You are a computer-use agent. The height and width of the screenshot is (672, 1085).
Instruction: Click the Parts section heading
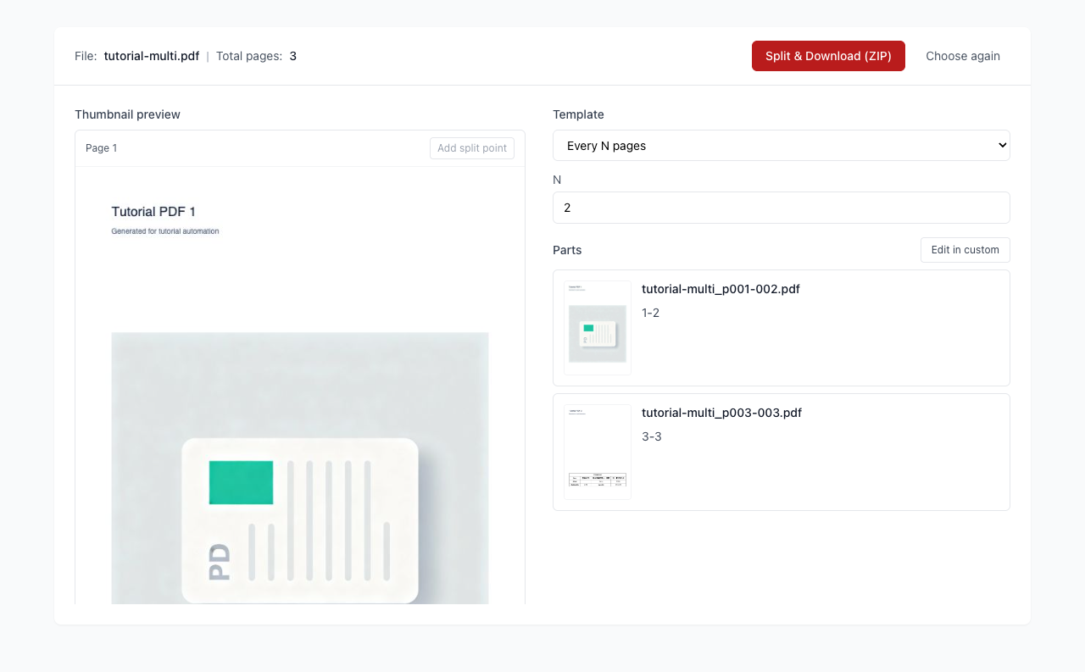567,250
